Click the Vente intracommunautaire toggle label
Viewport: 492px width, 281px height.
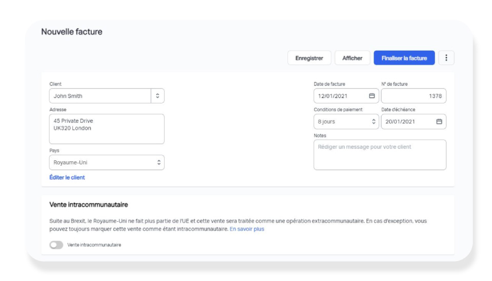coord(94,245)
